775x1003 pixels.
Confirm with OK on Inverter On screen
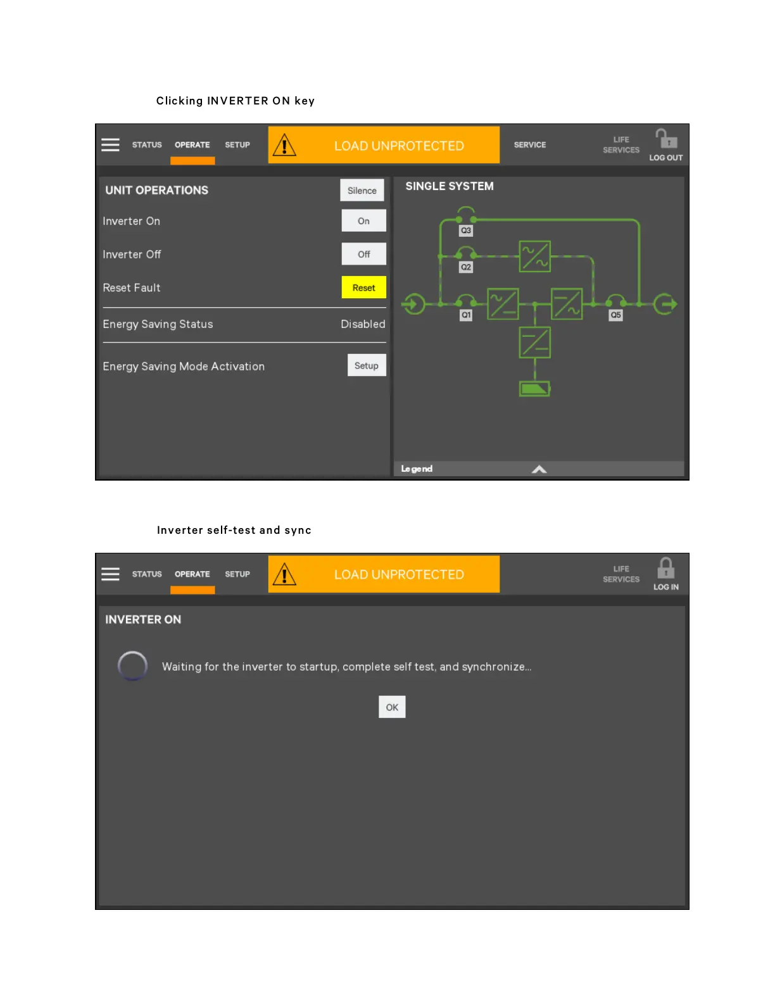click(x=392, y=707)
